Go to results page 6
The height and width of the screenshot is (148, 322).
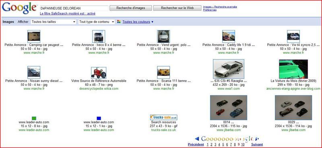(x=227, y=144)
